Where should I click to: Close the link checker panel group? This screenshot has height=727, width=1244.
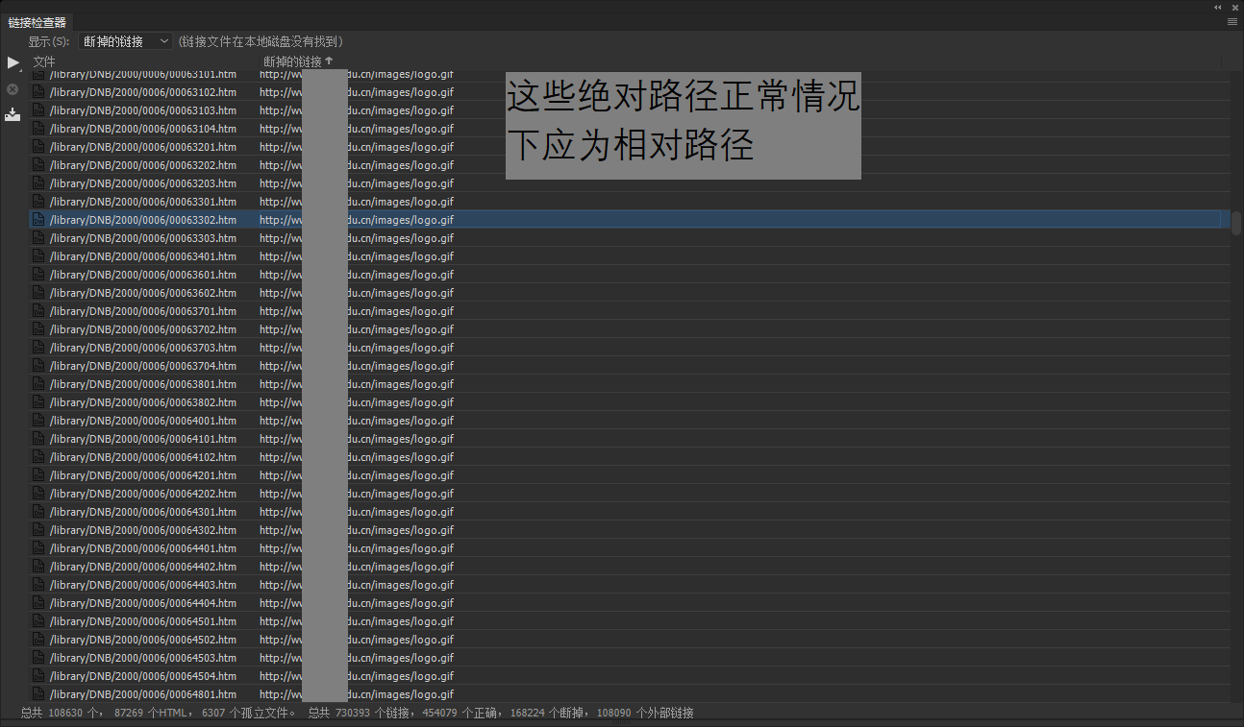pos(1234,7)
